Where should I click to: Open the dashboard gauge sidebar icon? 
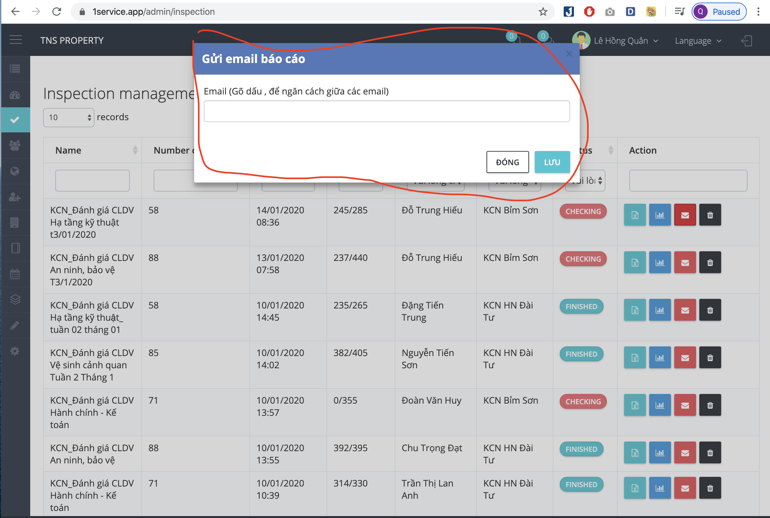[x=15, y=95]
